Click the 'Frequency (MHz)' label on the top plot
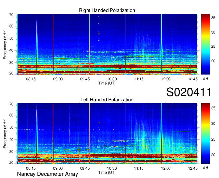 [5, 44]
